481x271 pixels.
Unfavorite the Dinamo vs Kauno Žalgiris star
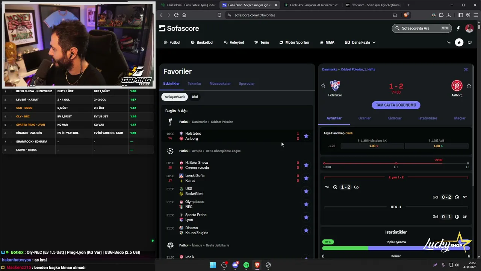tap(306, 230)
